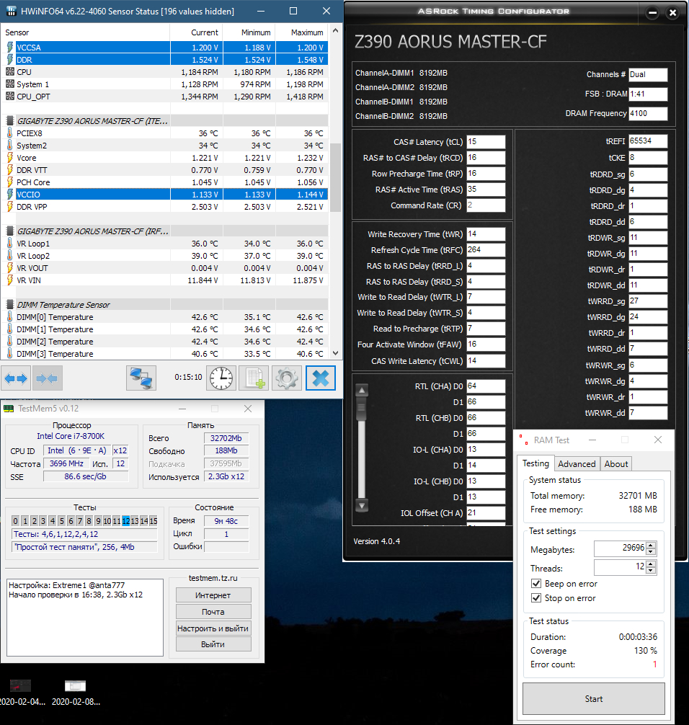Open the Advanced tab in RAM Test
Screen dimensions: 689x725
(577, 464)
